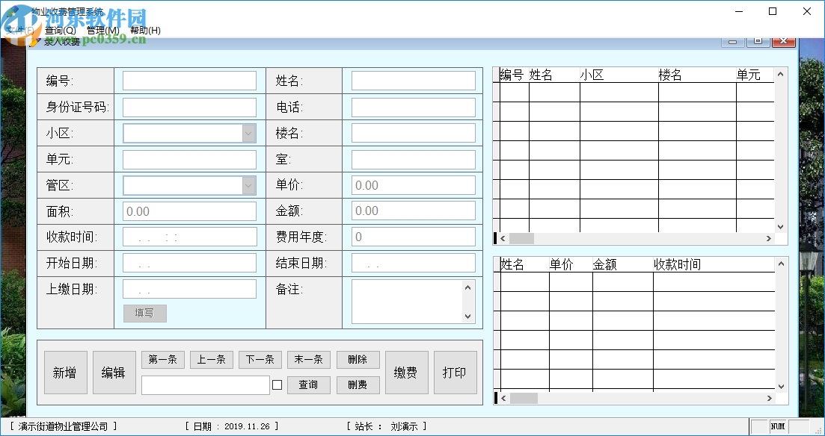825x436 pixels.
Task: Expand the 管区 dropdown list
Action: point(248,185)
